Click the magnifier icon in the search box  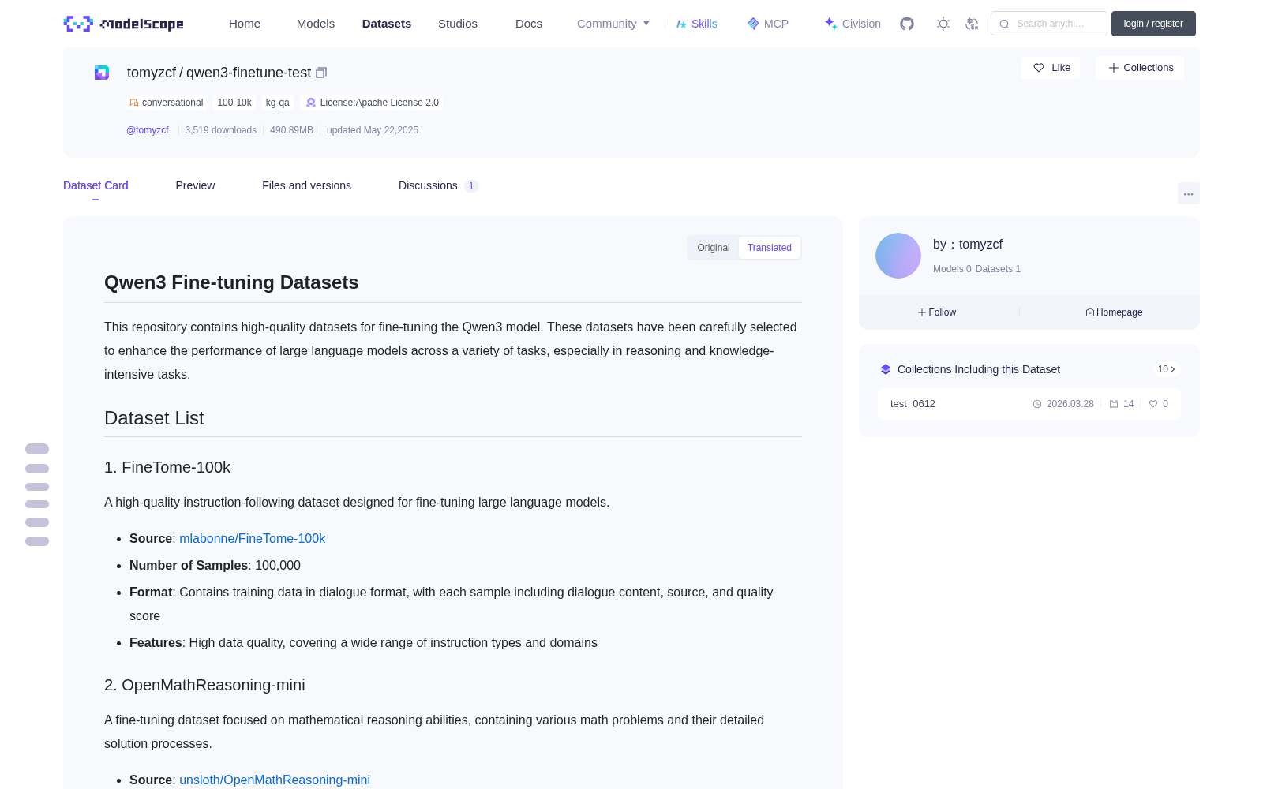[x=1005, y=24]
